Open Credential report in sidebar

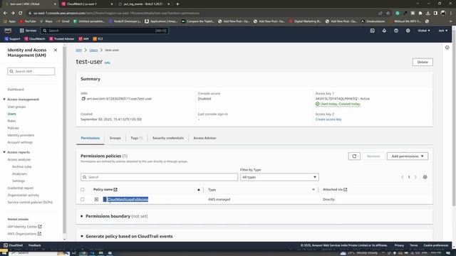[x=21, y=188]
